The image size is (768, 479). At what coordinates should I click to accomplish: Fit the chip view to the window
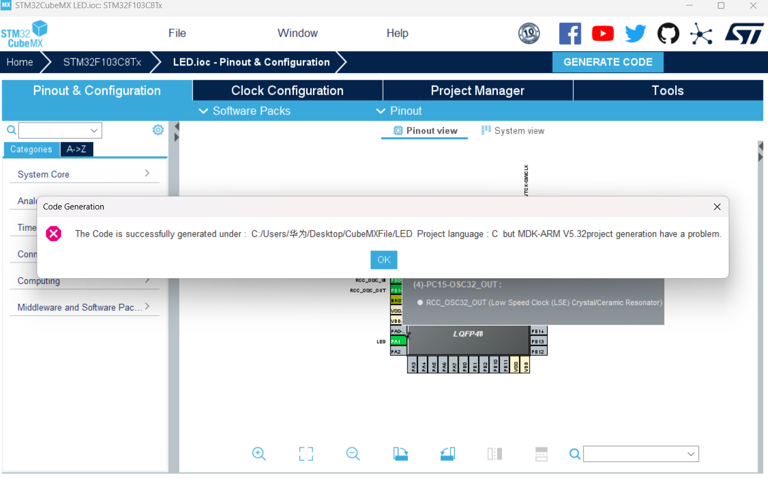[x=306, y=454]
